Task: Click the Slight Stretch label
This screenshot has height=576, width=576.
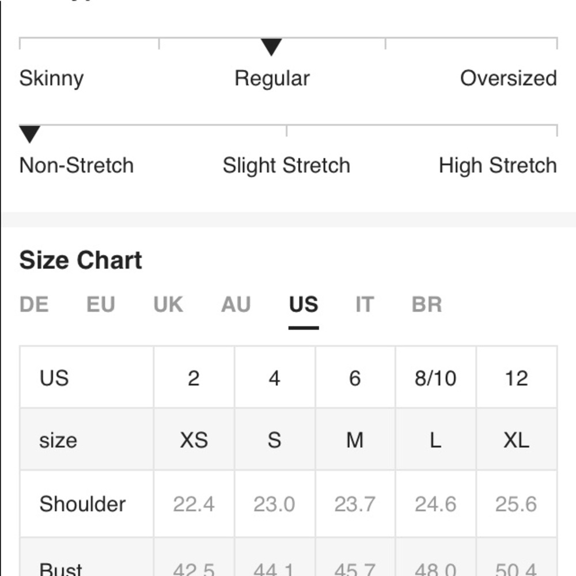Action: pos(286,165)
